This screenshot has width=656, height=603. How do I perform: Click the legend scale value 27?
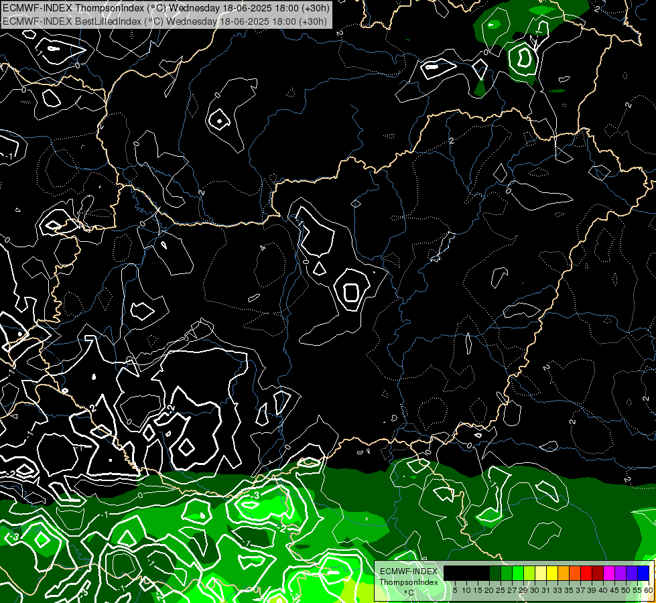(512, 590)
